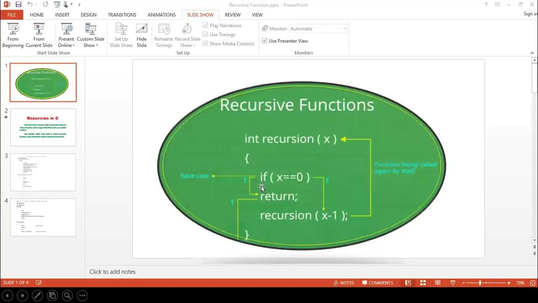
Task: Open Ribbon Display Options
Action: point(498,5)
